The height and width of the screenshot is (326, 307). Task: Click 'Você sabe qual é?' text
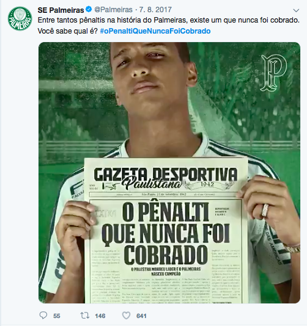coord(68,31)
